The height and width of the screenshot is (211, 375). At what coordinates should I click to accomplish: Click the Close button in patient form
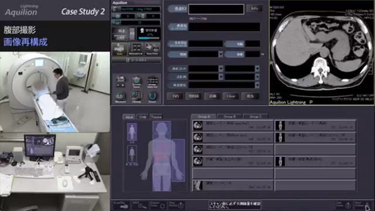[231, 96]
